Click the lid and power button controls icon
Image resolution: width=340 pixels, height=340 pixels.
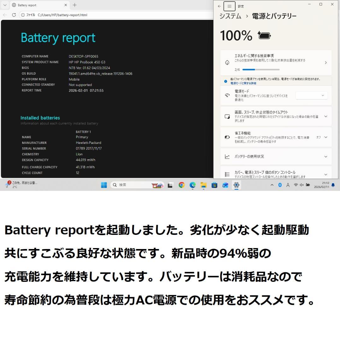pos(227,173)
